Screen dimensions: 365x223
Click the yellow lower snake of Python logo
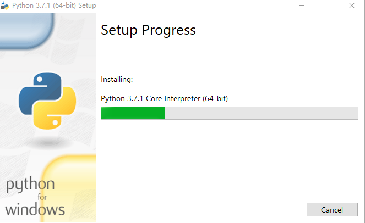coord(55,109)
